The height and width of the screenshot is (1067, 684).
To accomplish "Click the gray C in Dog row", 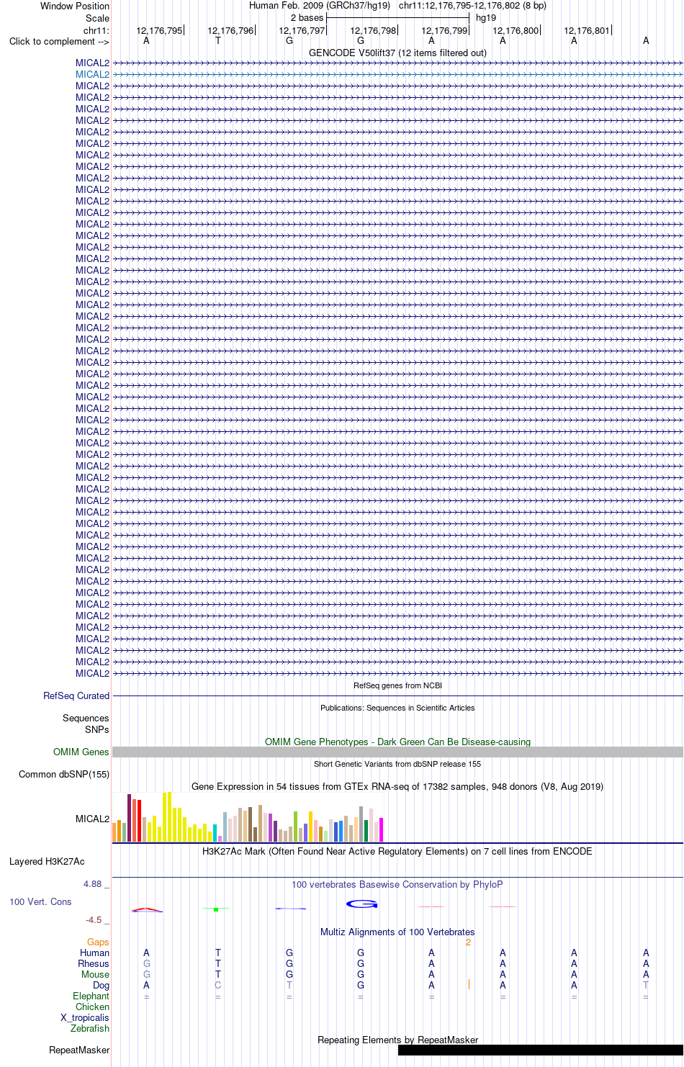I will click(218, 985).
